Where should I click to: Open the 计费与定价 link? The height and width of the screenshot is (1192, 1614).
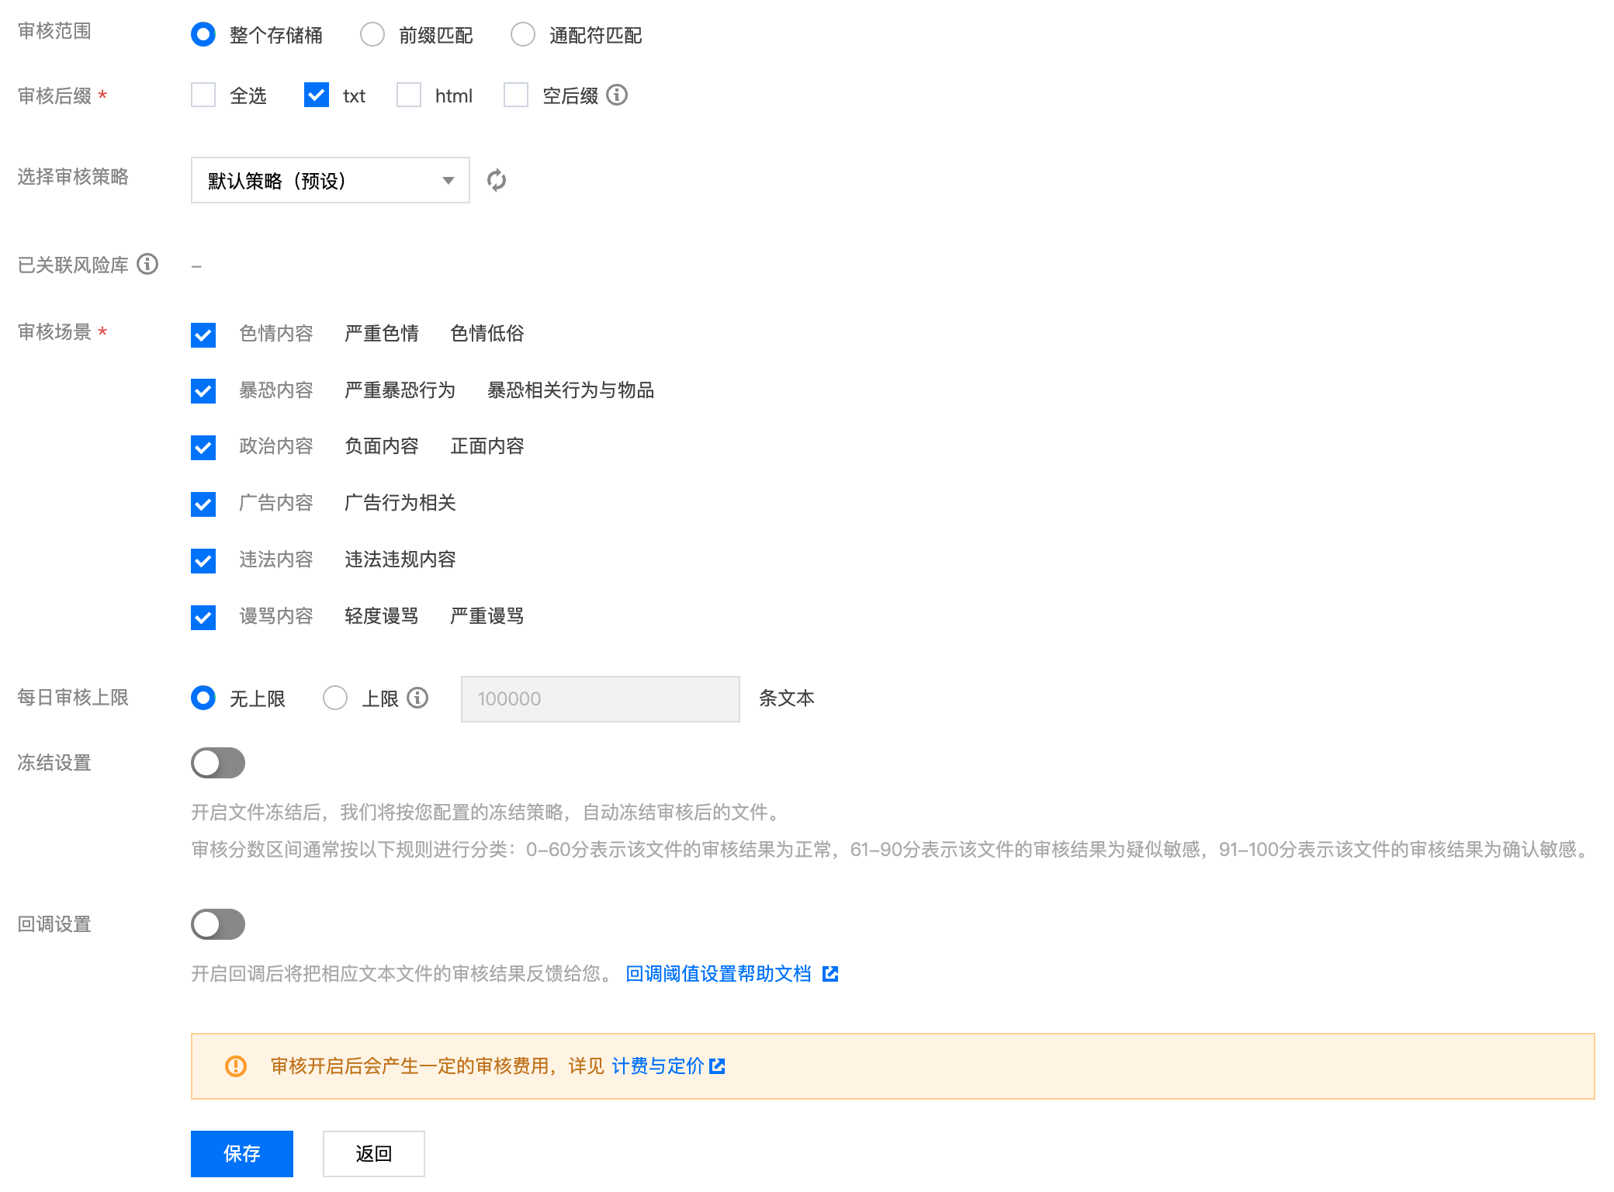[657, 1066]
